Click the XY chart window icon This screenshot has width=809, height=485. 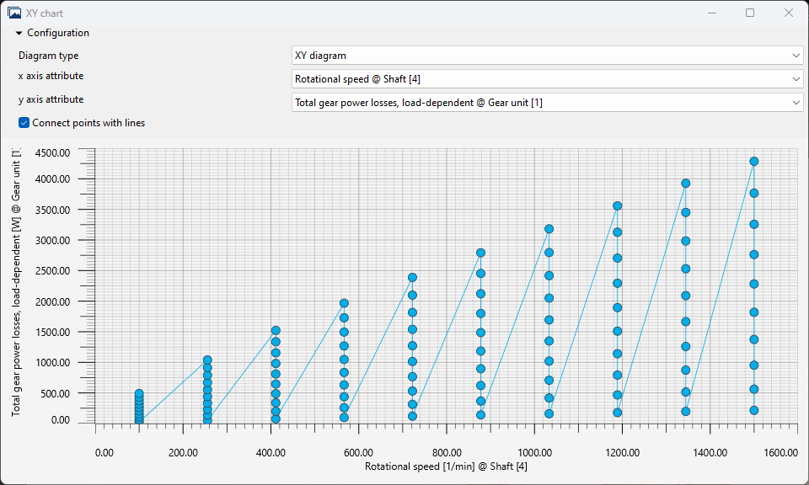[14, 13]
